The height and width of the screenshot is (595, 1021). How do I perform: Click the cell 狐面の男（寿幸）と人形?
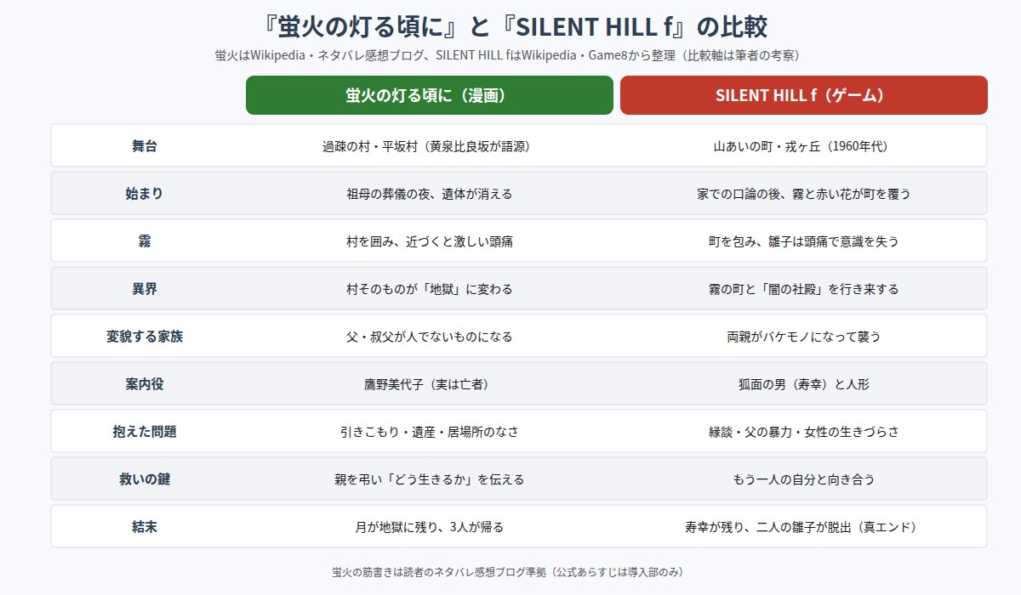804,384
